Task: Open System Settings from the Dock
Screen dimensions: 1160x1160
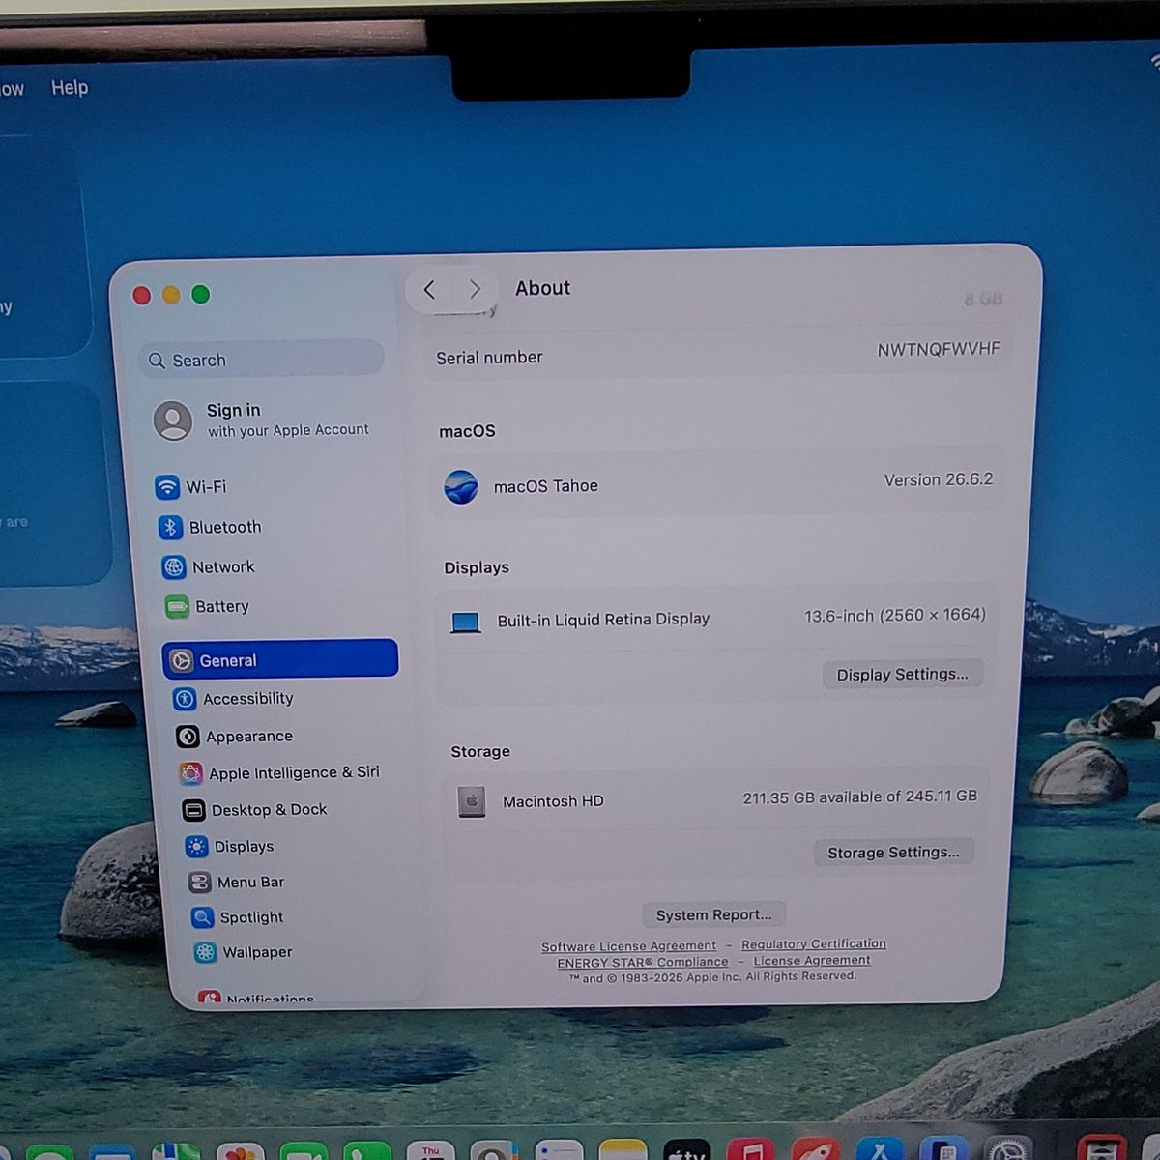Action: tap(1008, 1148)
